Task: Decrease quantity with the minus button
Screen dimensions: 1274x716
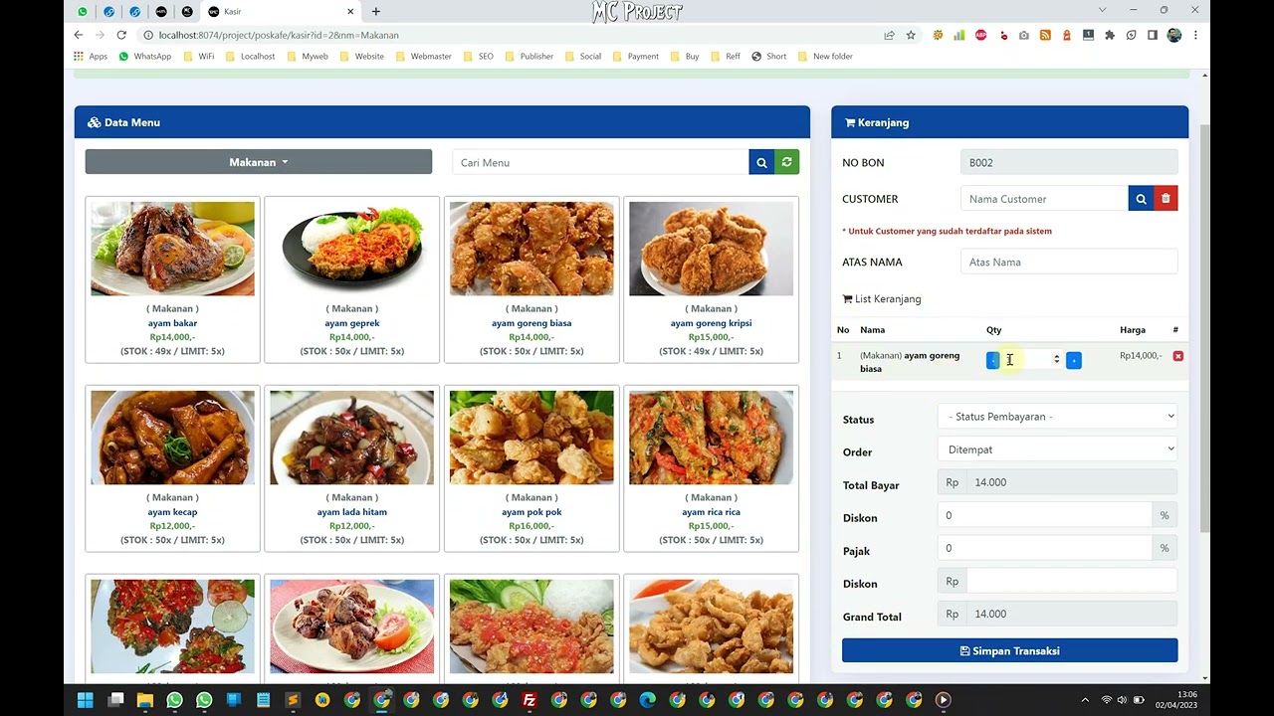Action: pos(992,360)
